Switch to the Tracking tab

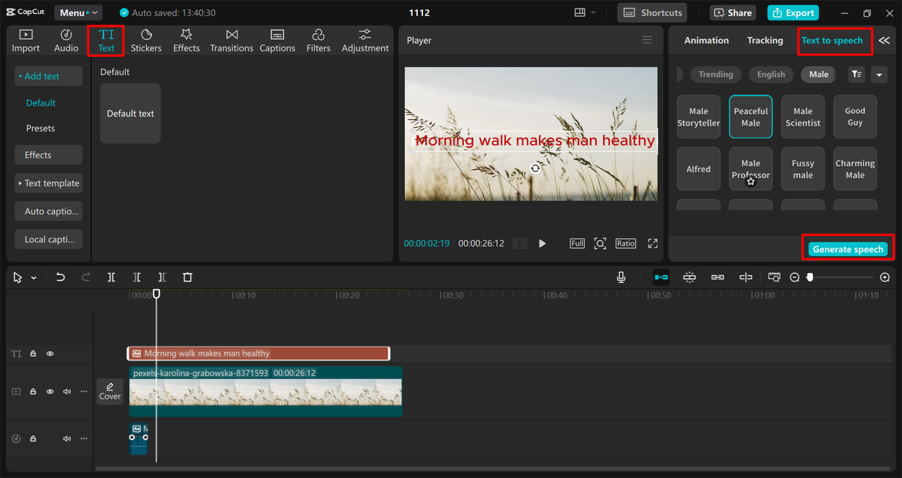pos(765,41)
